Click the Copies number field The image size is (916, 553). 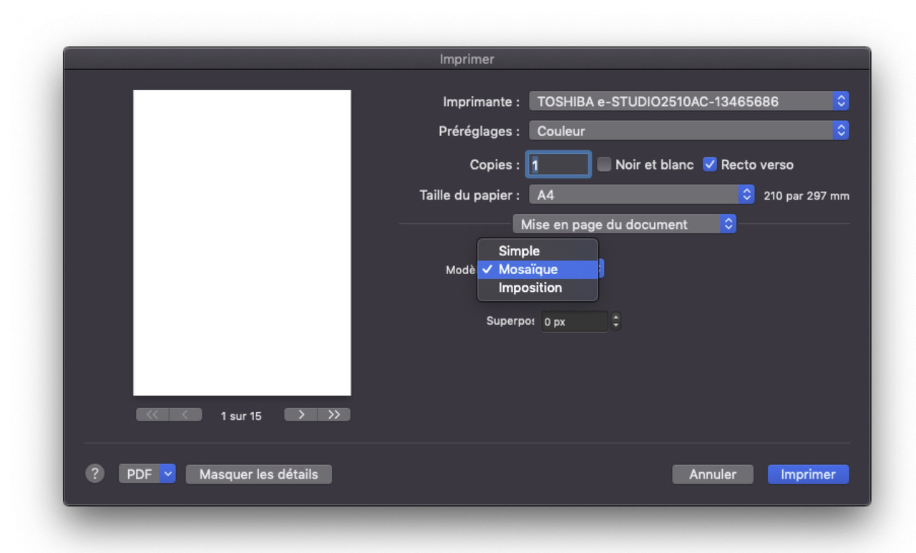tap(558, 165)
